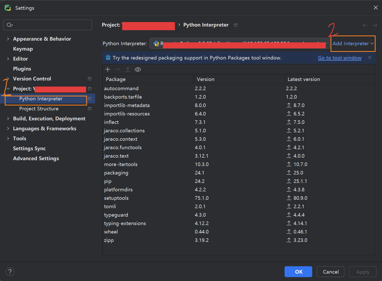Close the Settings dialog window
382x281 pixels.
(x=376, y=8)
